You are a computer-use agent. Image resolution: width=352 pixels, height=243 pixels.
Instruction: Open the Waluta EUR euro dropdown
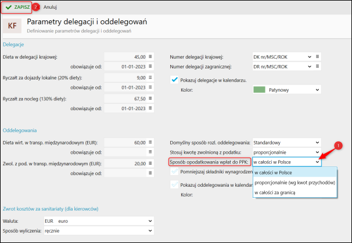tap(99, 221)
